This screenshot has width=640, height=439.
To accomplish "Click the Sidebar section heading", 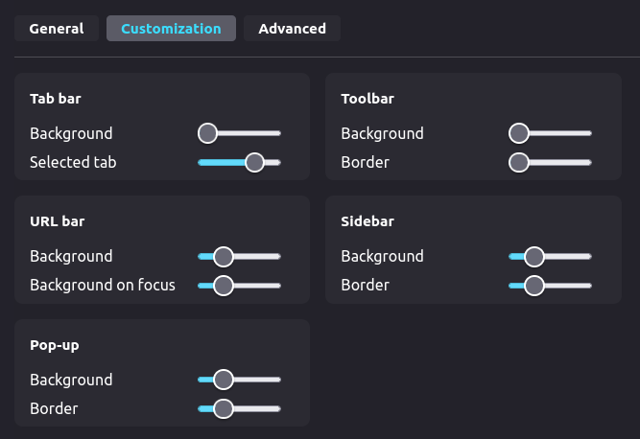I will pos(367,220).
